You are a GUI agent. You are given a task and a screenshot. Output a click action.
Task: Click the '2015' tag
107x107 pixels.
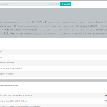pos(22,22)
